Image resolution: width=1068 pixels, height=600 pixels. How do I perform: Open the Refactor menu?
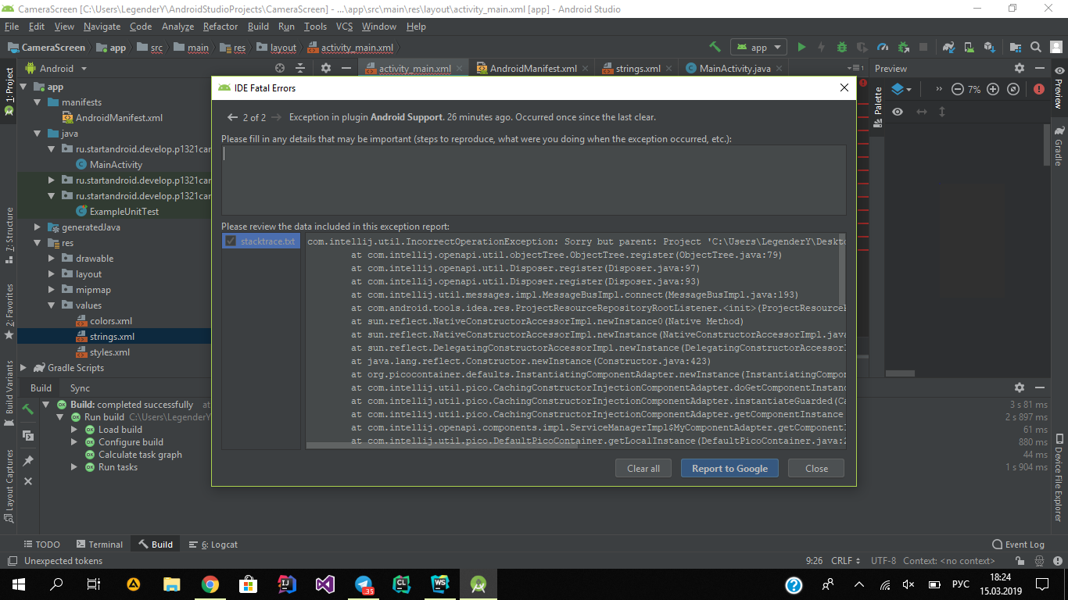220,27
